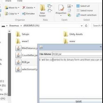Screen dimensions: 103x103
Task: Click the Search box in Explorer
Action: (97, 25)
